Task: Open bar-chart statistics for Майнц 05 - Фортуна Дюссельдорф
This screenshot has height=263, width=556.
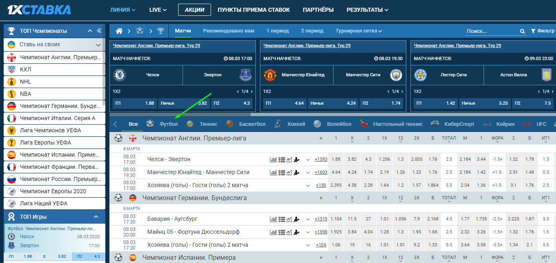Action: [273, 232]
